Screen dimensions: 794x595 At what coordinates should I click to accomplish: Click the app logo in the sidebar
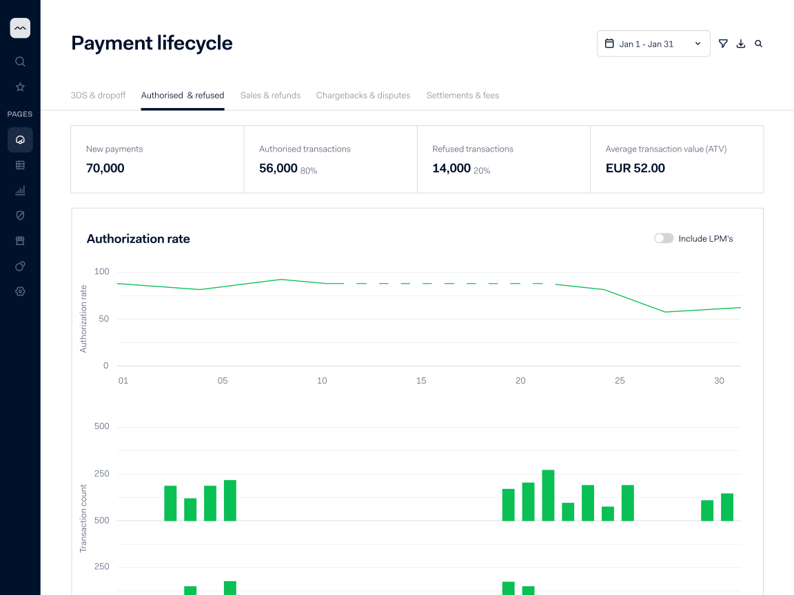[20, 28]
